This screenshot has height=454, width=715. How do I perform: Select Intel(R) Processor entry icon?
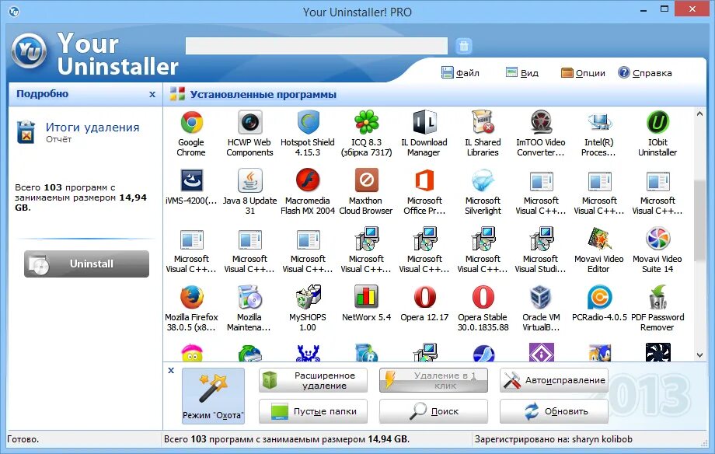coord(600,122)
